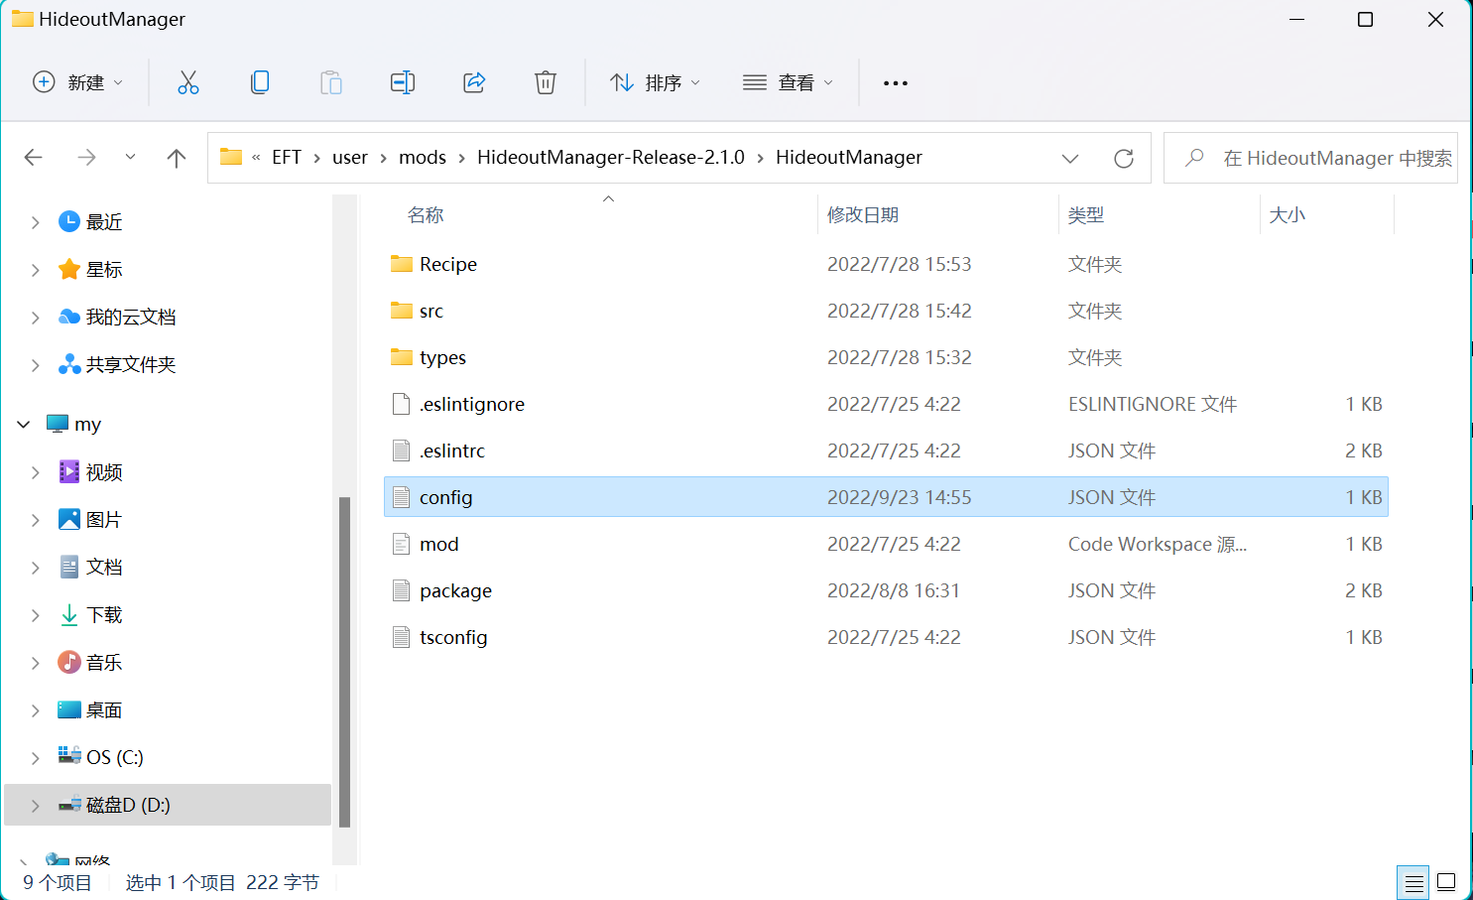Switch to details list view
The height and width of the screenshot is (900, 1473).
pos(1413,882)
